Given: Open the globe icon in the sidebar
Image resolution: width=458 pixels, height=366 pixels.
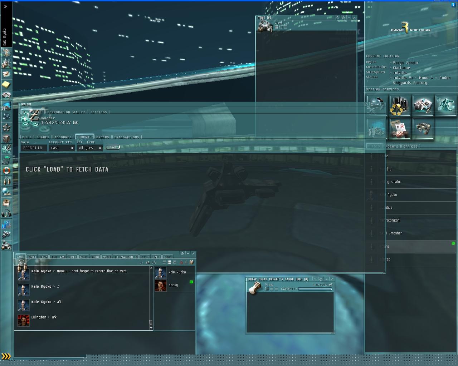Looking at the screenshot, I should [6, 192].
